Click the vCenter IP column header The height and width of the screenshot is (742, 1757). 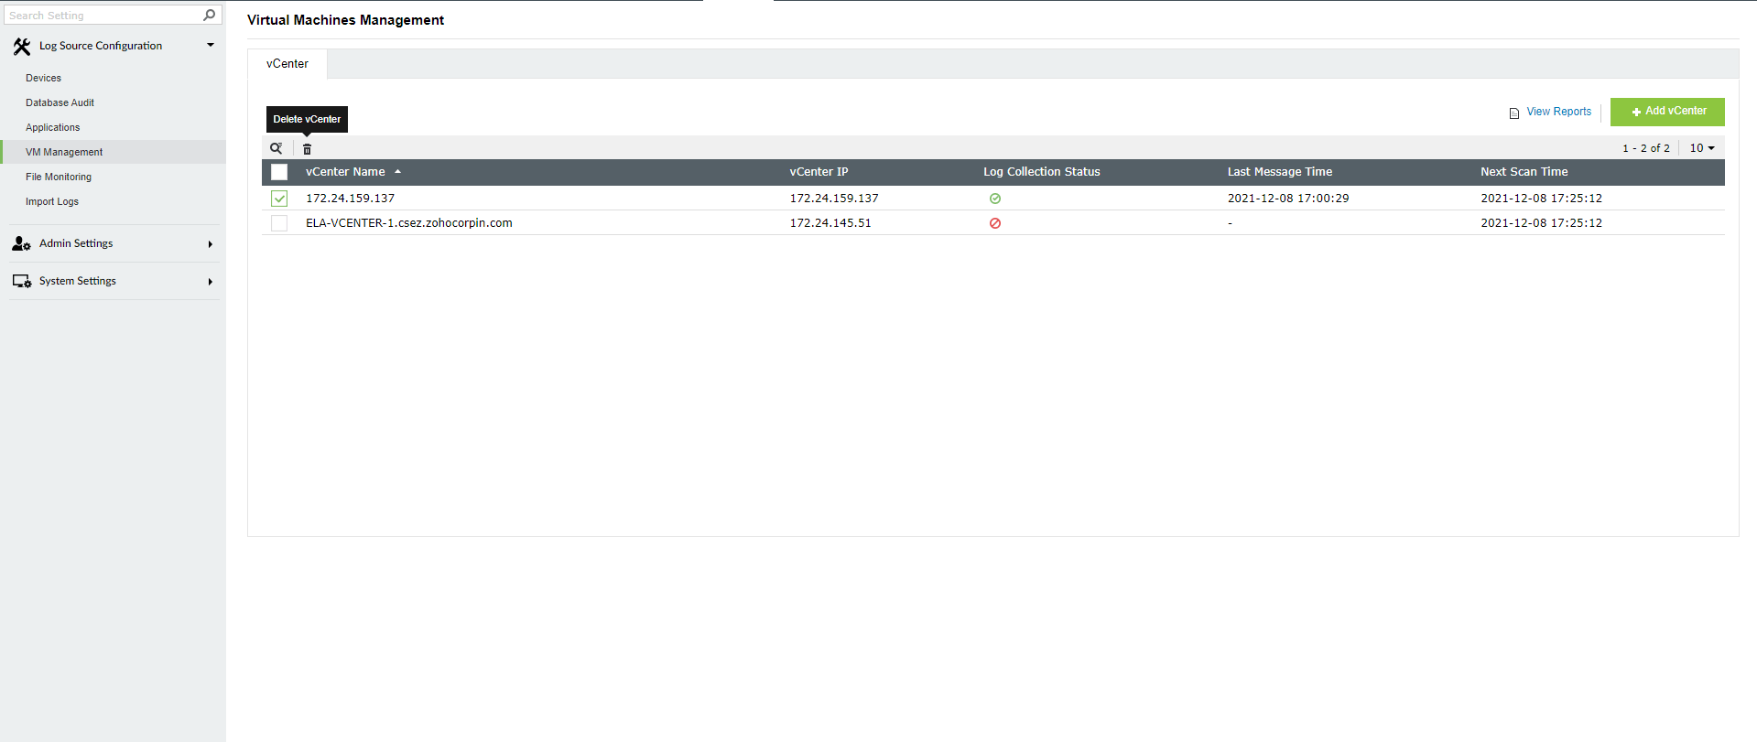[819, 172]
